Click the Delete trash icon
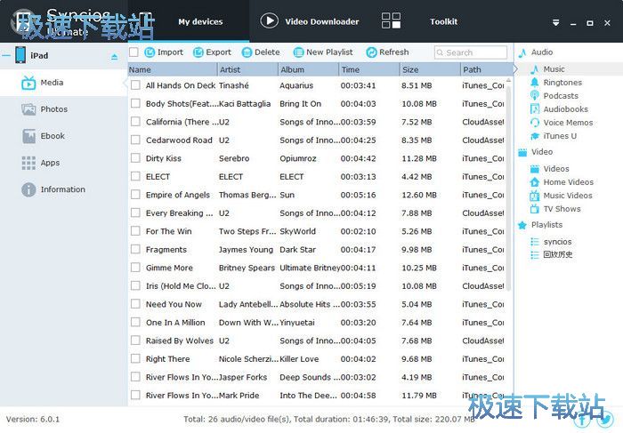This screenshot has height=433, width=623. click(247, 52)
